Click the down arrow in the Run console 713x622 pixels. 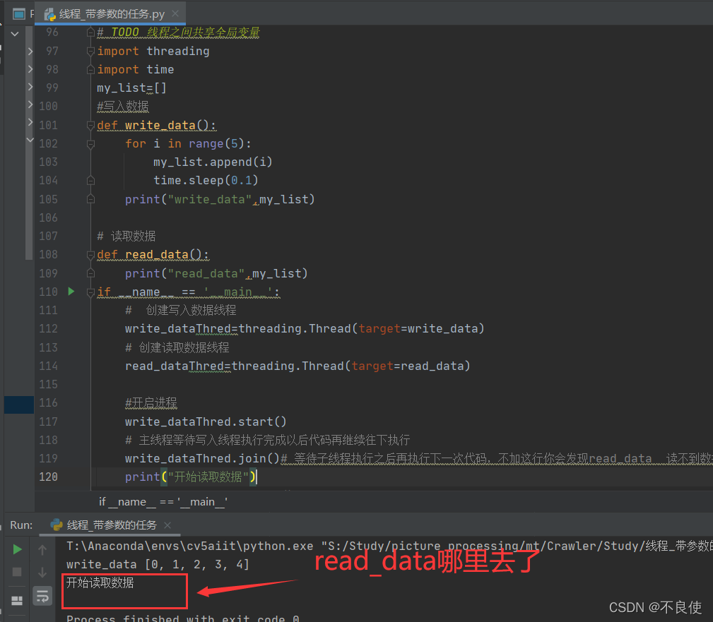[42, 572]
